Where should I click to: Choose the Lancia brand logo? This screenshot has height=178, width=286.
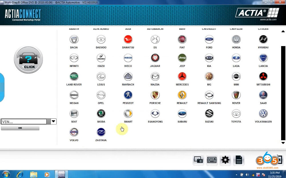tap(263, 58)
